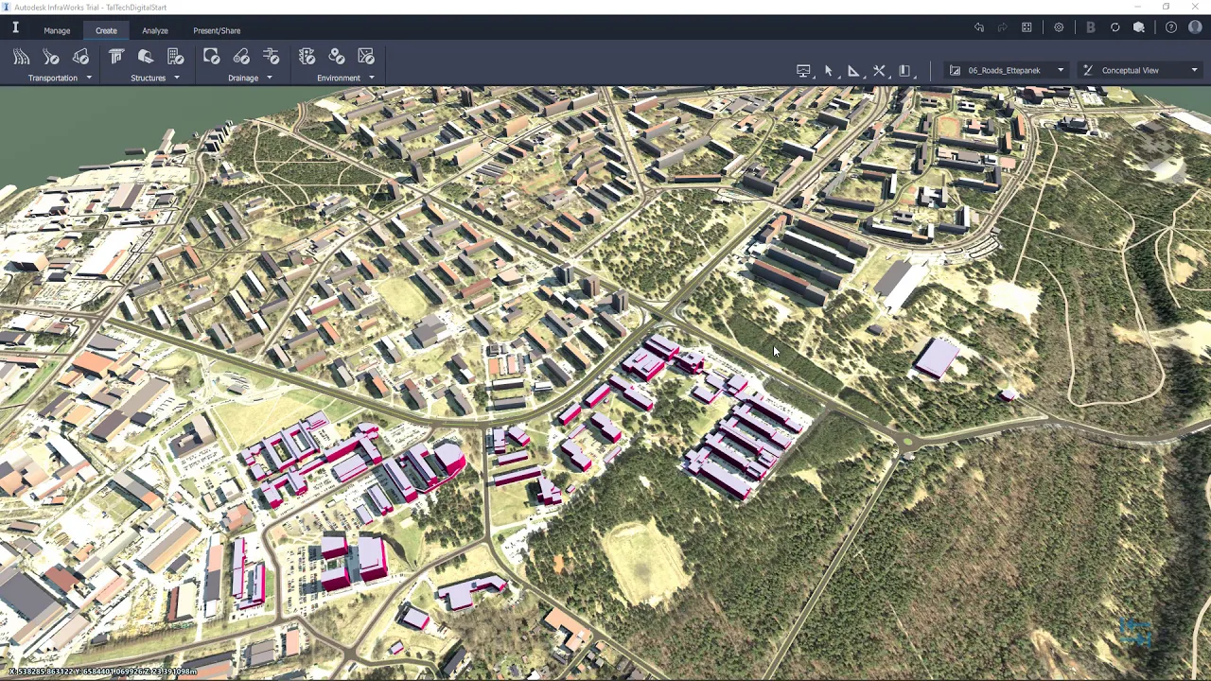The width and height of the screenshot is (1211, 681).
Task: Click the coordinates readout in status bar
Action: [x=102, y=672]
